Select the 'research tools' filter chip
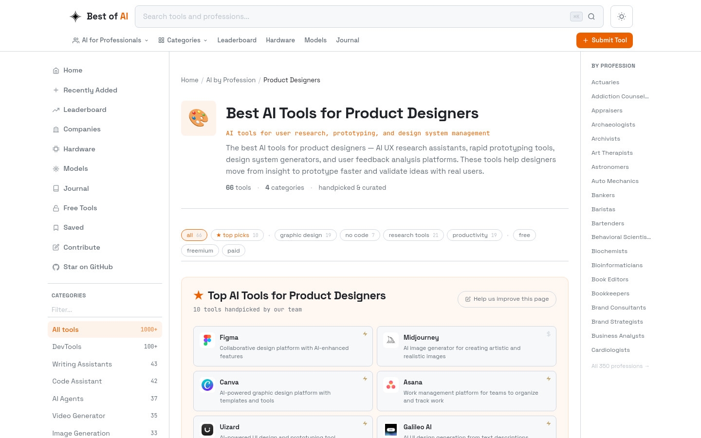 tap(414, 235)
